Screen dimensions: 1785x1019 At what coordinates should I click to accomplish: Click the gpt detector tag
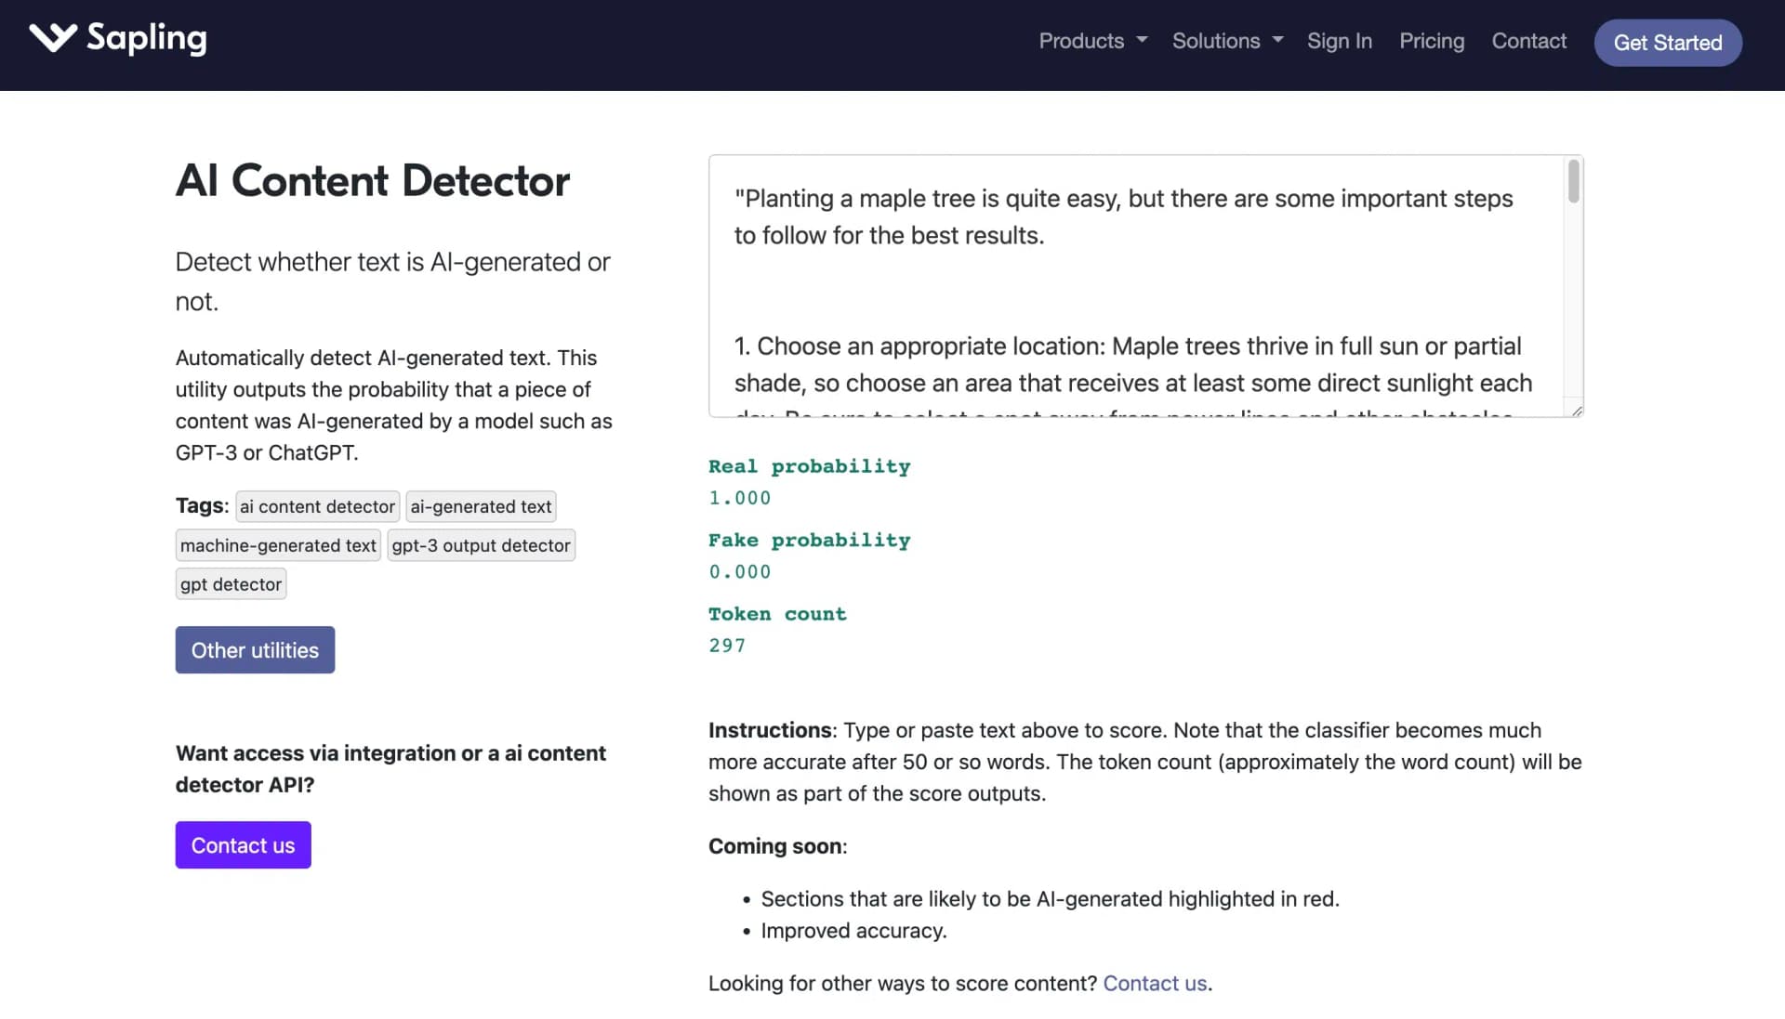(x=230, y=583)
